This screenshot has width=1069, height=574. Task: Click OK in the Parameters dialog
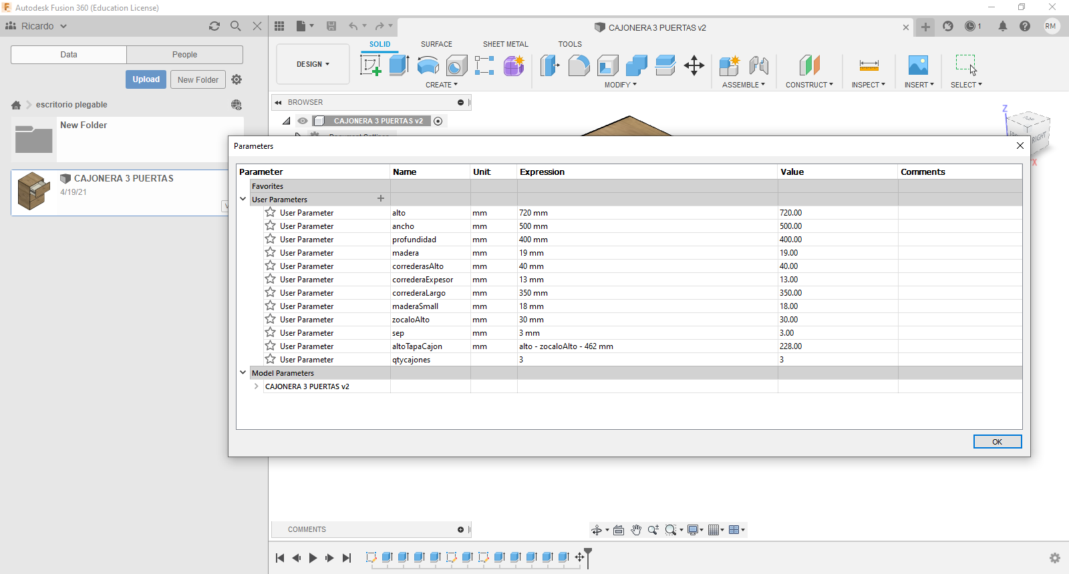[998, 442]
